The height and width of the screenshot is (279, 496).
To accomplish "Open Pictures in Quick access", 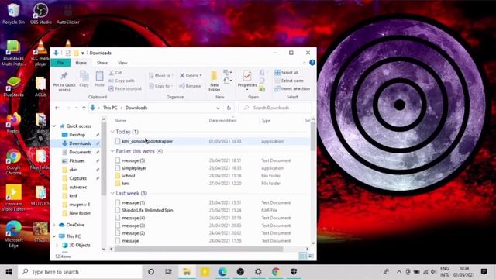I will pos(77,160).
